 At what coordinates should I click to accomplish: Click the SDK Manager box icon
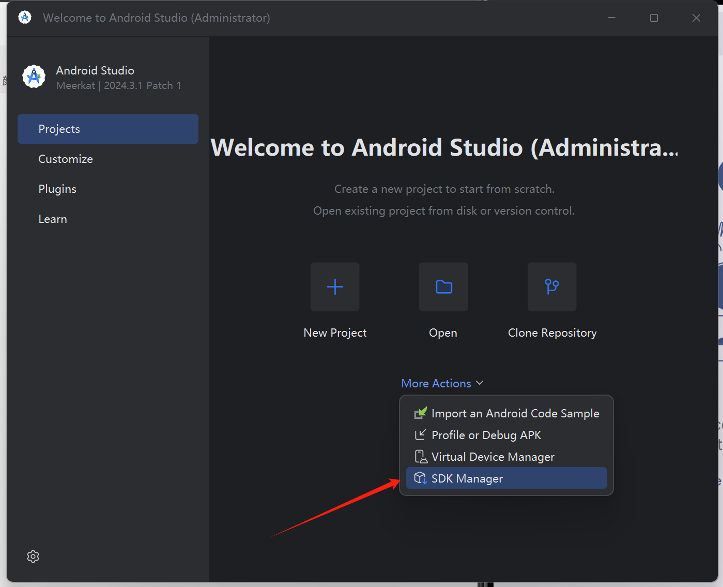[x=421, y=478]
